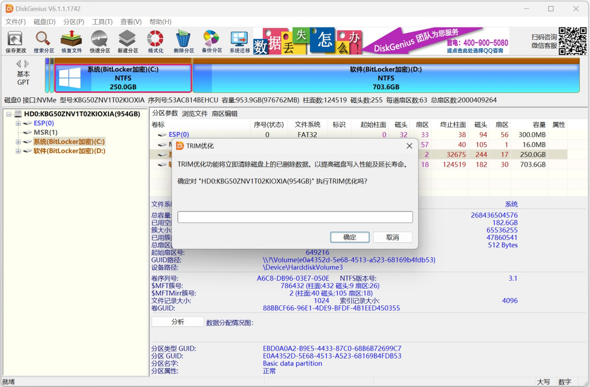Confirm TRIM optimization with 确定 button

350,237
